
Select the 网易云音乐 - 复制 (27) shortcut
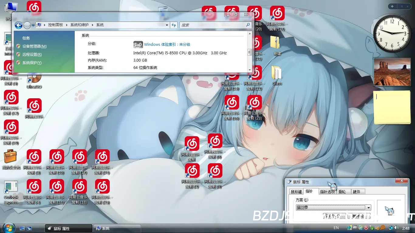click(277, 19)
